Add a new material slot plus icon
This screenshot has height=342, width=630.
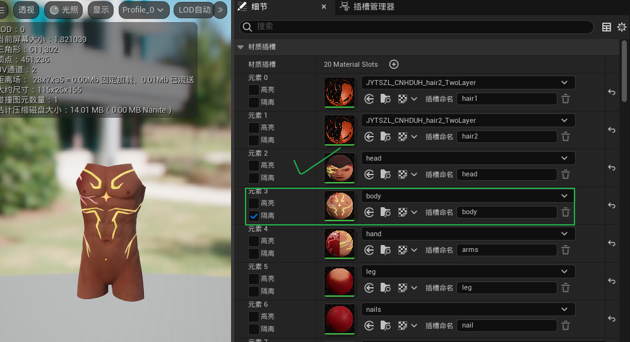[x=394, y=64]
